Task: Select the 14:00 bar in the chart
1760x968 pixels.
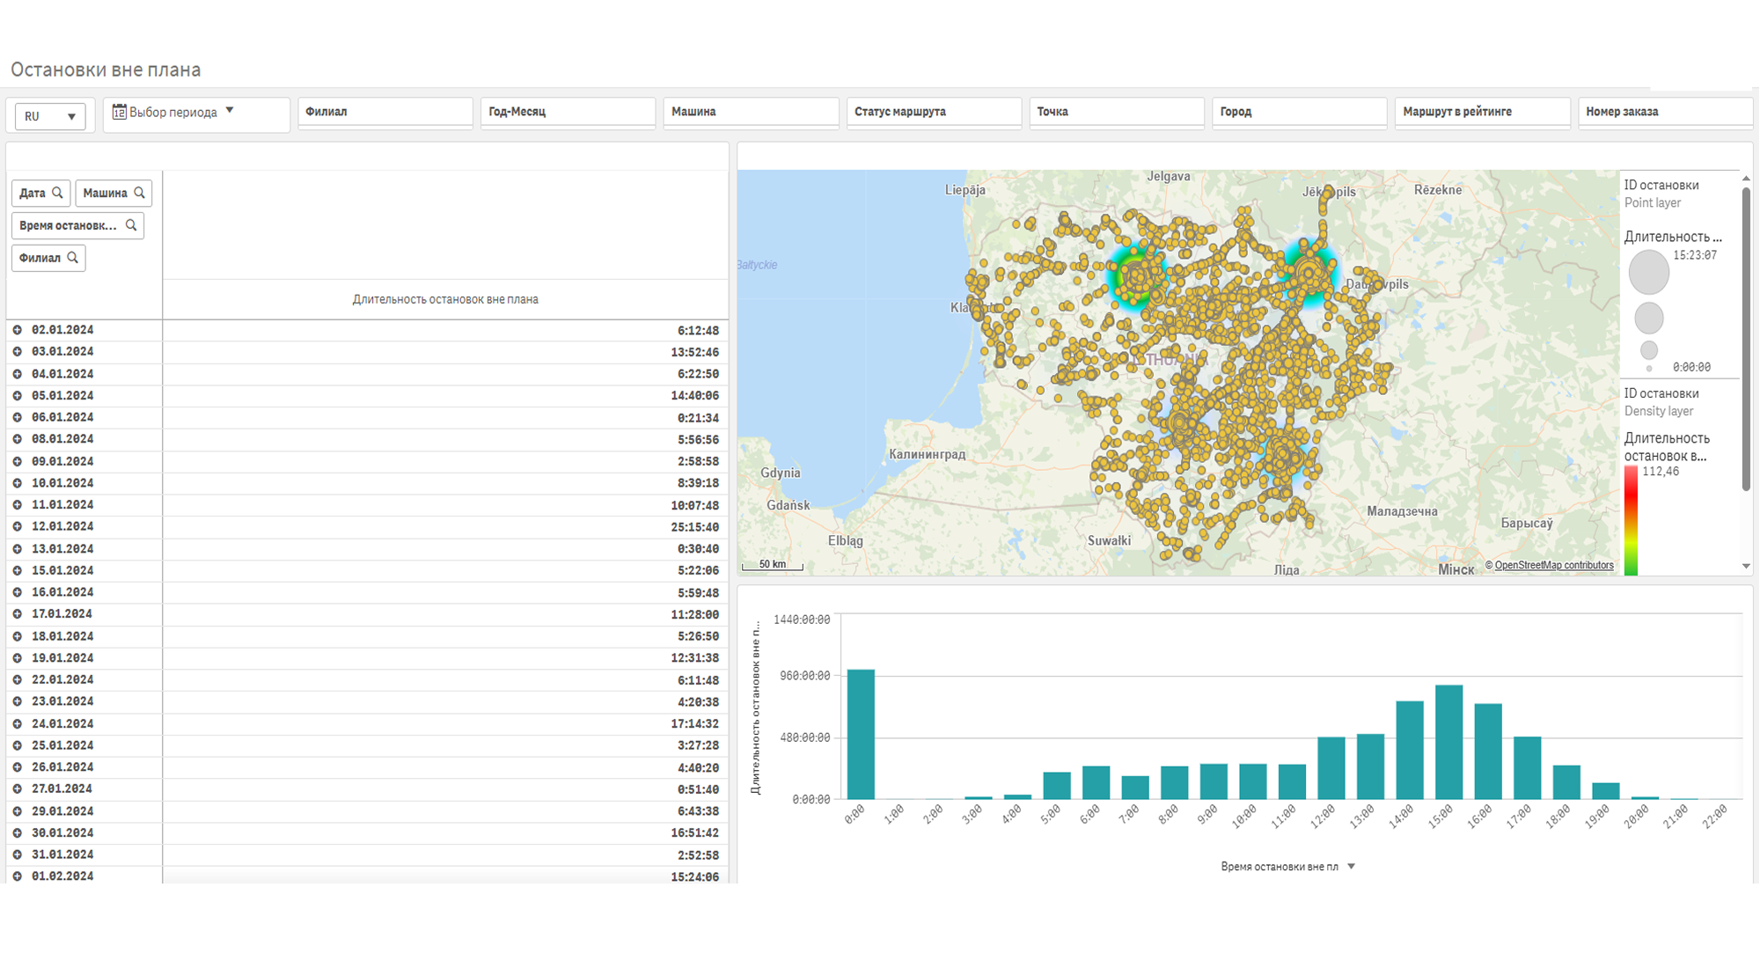Action: [1410, 750]
